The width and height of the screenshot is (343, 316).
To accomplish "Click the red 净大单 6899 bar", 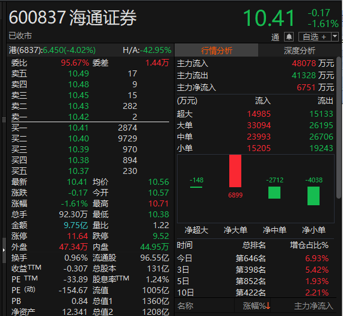I will [x=235, y=171].
